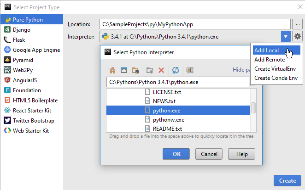Select HTML5 Boilerplate project type

pyautogui.click(x=32, y=101)
